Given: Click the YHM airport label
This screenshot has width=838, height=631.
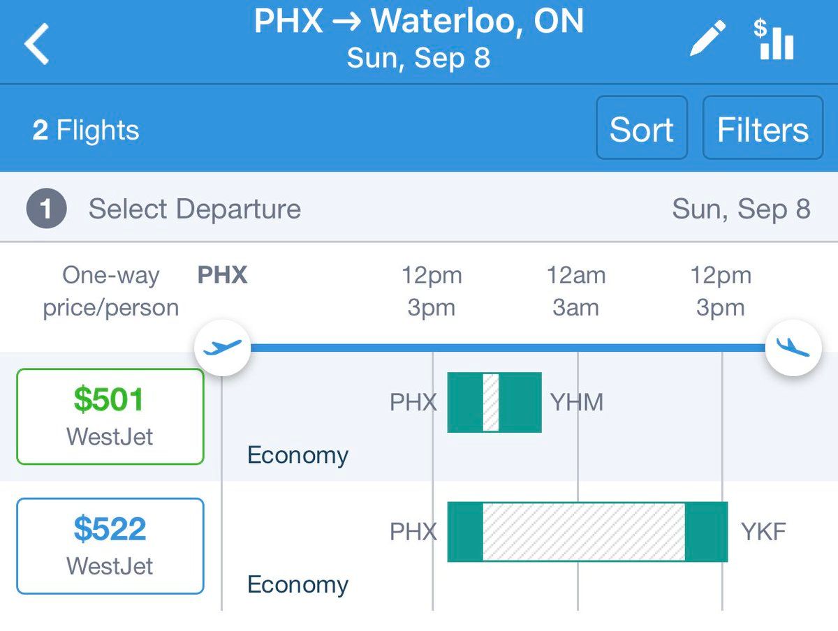Looking at the screenshot, I should click(576, 403).
